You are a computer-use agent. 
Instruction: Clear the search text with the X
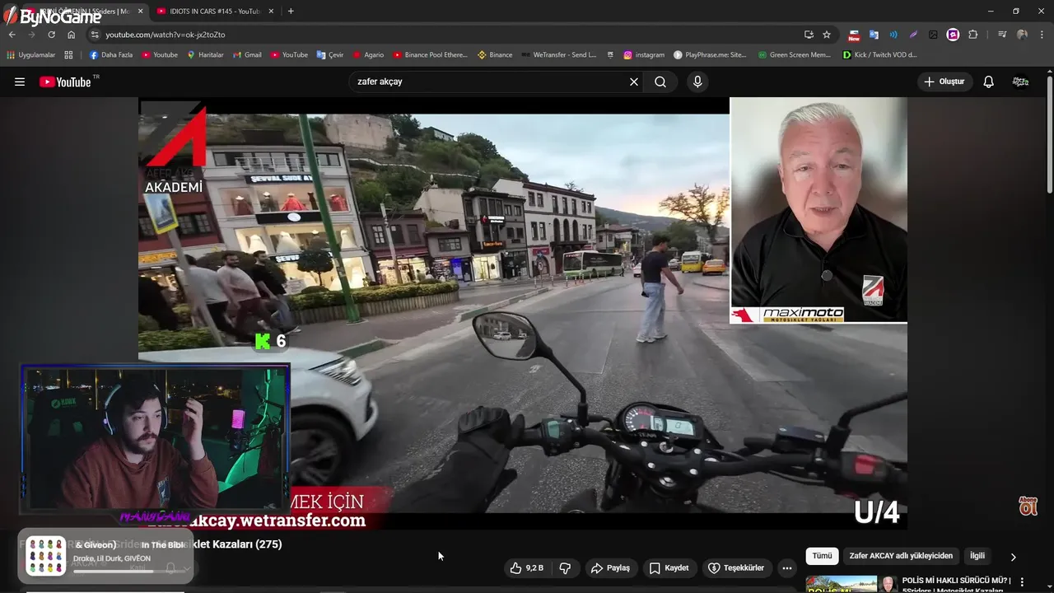click(634, 82)
